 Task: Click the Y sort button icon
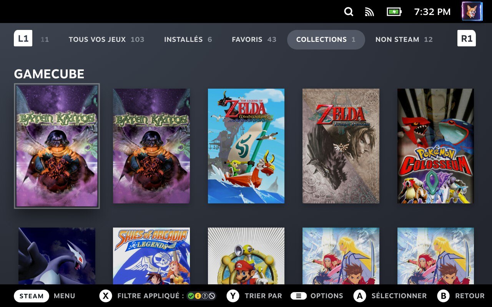pyautogui.click(x=233, y=296)
